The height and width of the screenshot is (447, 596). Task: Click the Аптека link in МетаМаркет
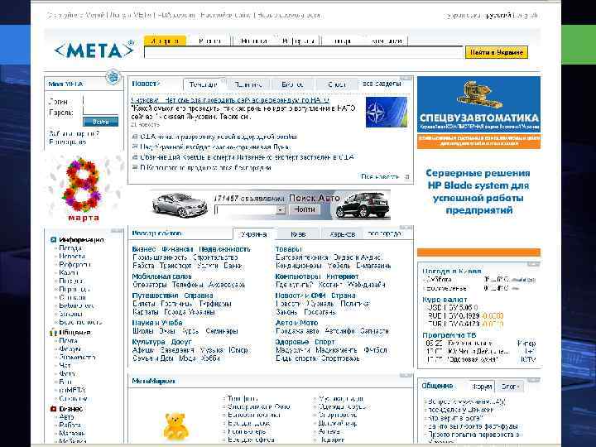tap(329, 431)
